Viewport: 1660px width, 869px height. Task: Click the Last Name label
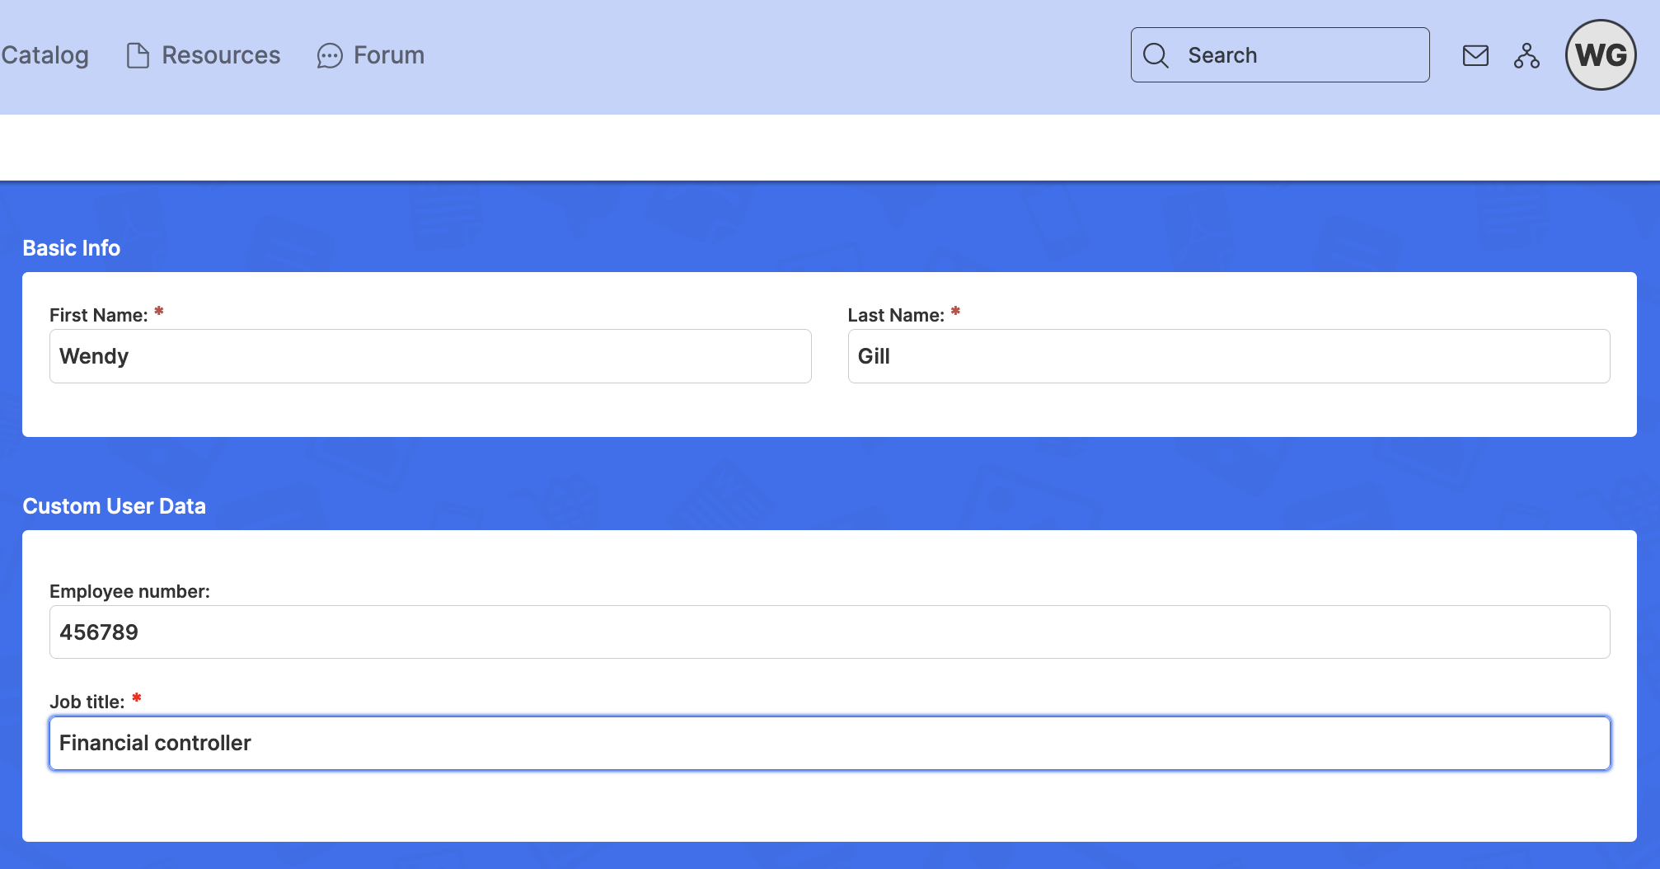click(896, 315)
